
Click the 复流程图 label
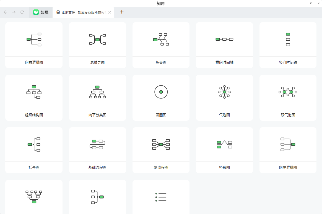(x=161, y=168)
